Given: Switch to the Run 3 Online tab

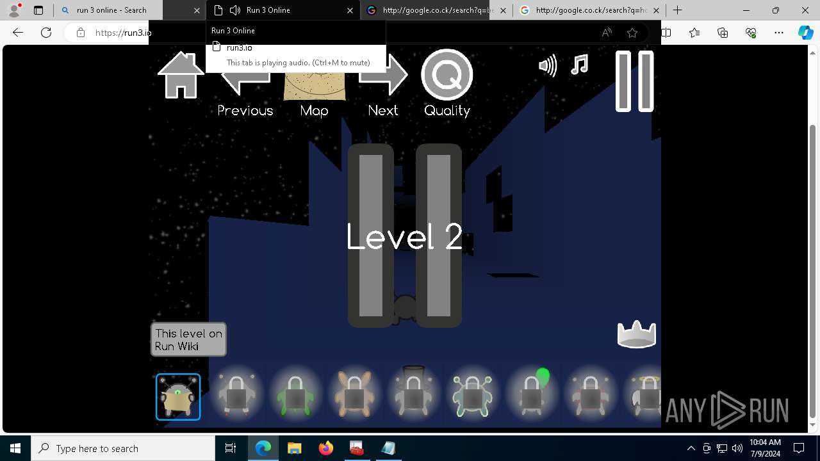Looking at the screenshot, I should click(283, 10).
